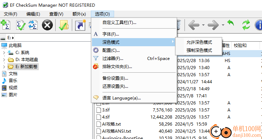The width and height of the screenshot is (262, 139).
Task: Click the 2024/11/27 14:44 date cell
Action: tap(194, 82)
